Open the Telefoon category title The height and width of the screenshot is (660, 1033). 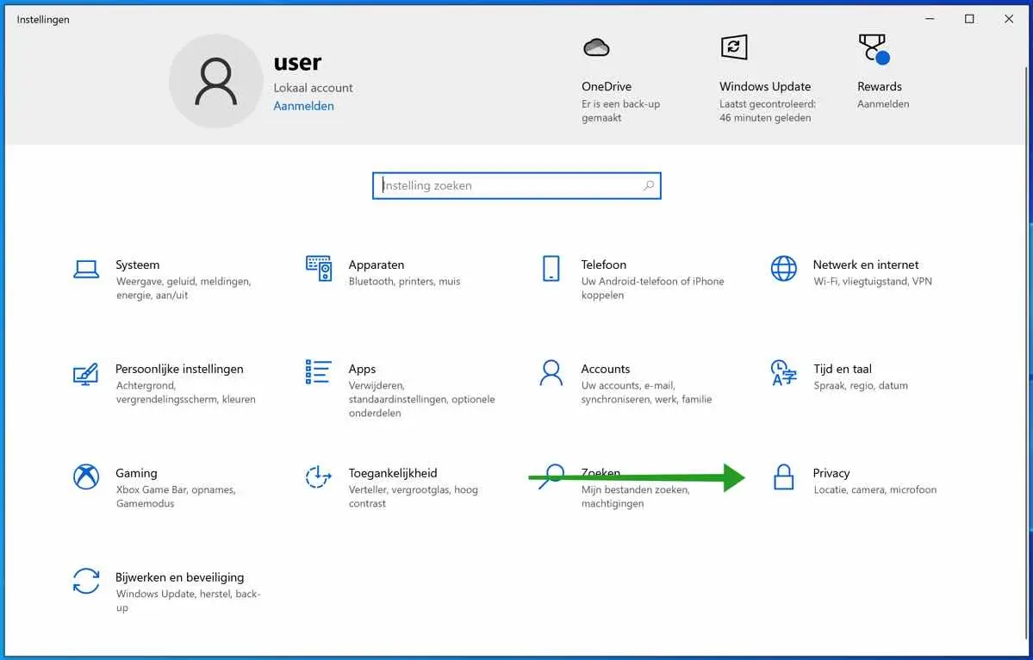click(603, 265)
